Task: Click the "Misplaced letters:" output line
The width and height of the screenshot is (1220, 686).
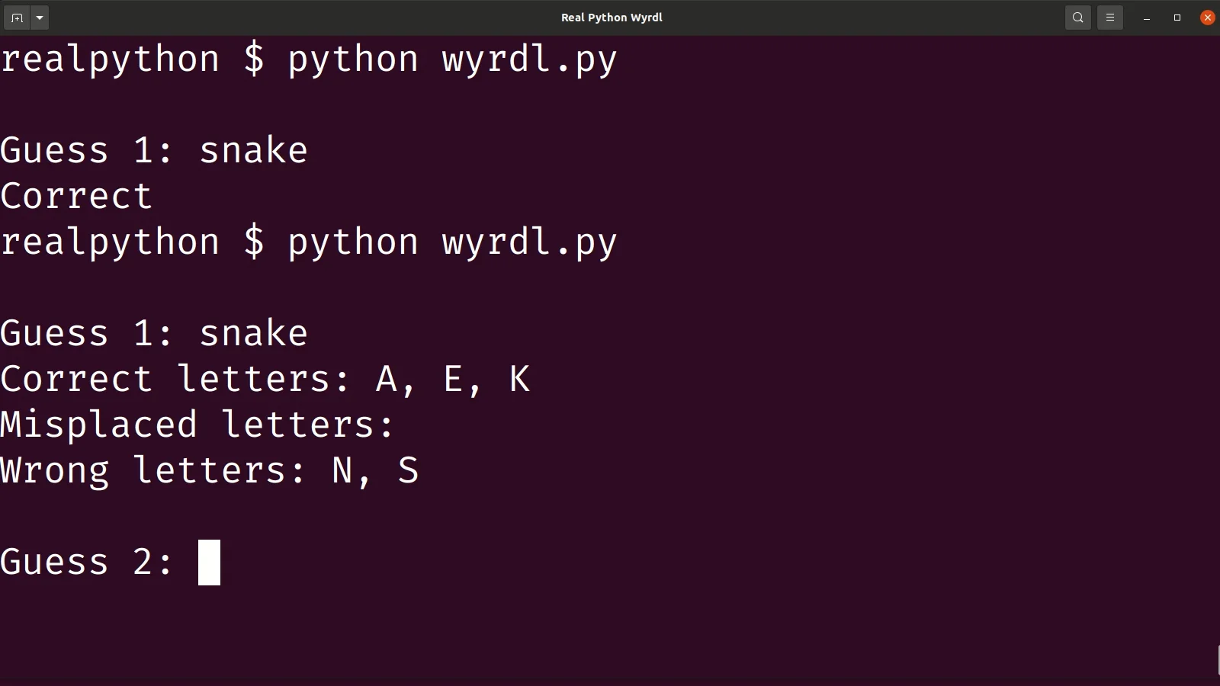Action: point(197,425)
